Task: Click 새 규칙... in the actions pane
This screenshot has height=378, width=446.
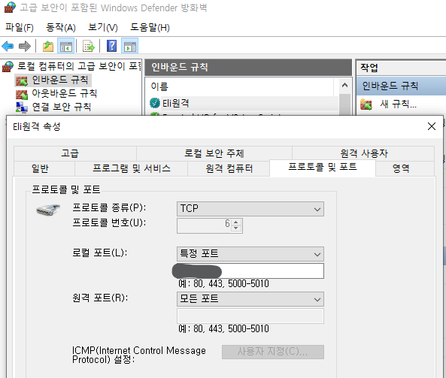Action: [x=398, y=104]
